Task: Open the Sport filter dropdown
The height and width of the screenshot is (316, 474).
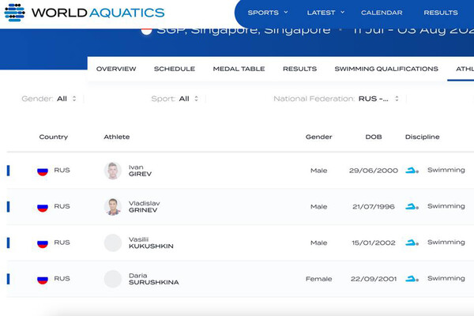Action: (183, 99)
